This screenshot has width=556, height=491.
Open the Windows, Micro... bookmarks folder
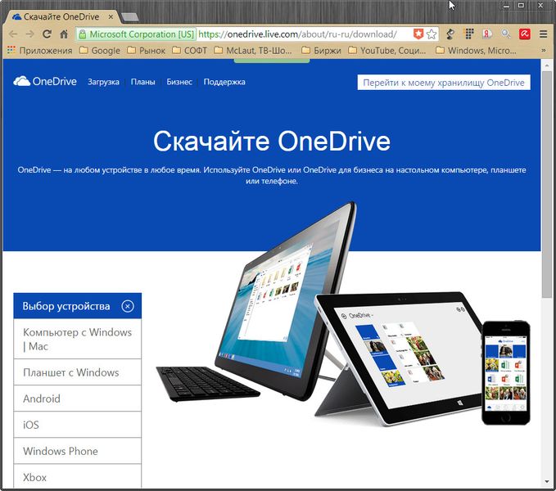click(476, 50)
